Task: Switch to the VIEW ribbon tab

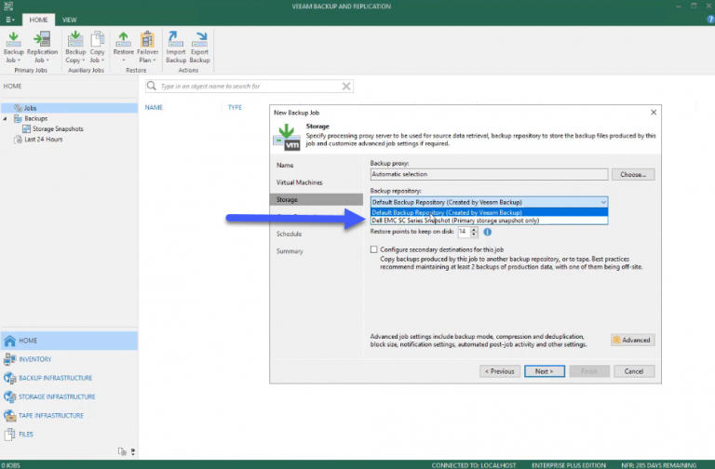Action: pos(69,20)
